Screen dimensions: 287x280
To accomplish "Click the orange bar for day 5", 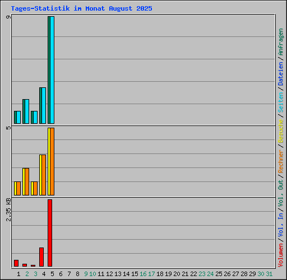I will point(52,161).
